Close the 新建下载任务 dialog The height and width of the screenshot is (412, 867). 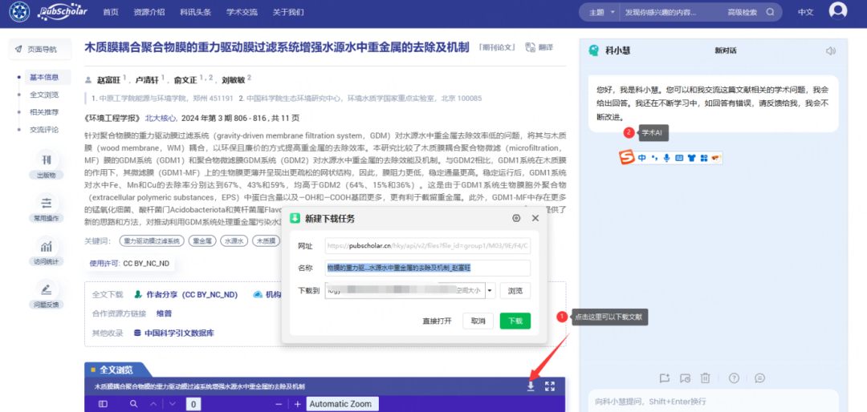click(535, 218)
